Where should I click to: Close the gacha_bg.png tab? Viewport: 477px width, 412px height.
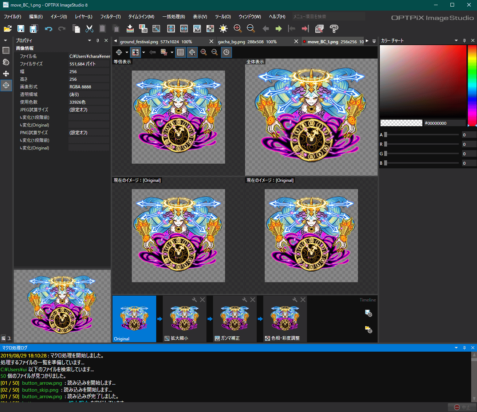(296, 41)
